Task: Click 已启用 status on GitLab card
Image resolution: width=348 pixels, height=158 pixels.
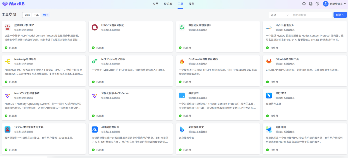Action: click(x=274, y=82)
